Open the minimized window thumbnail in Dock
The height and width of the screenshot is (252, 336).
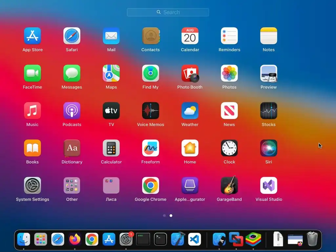(295, 240)
